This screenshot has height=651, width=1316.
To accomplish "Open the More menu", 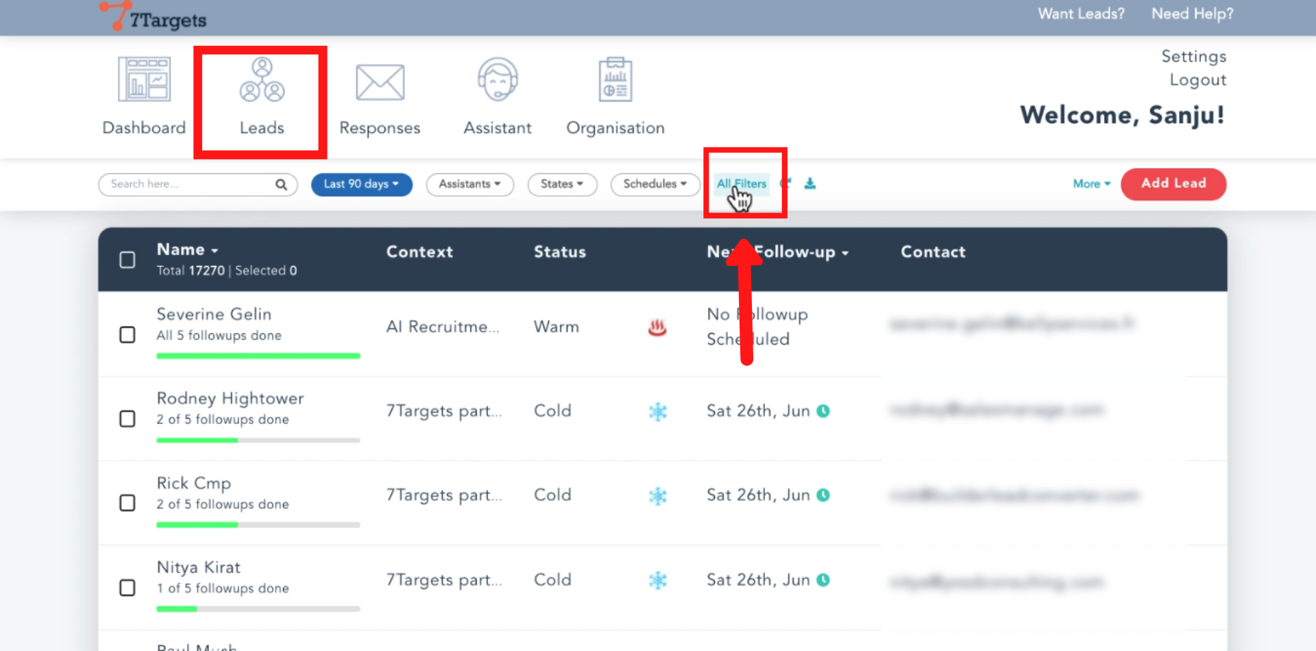I will [x=1091, y=184].
